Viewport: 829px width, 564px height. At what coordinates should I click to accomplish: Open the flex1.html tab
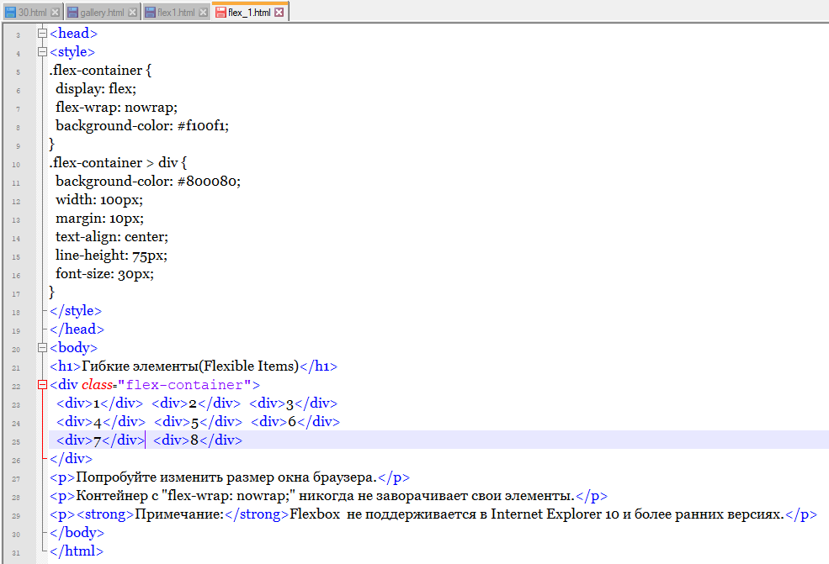pos(176,13)
